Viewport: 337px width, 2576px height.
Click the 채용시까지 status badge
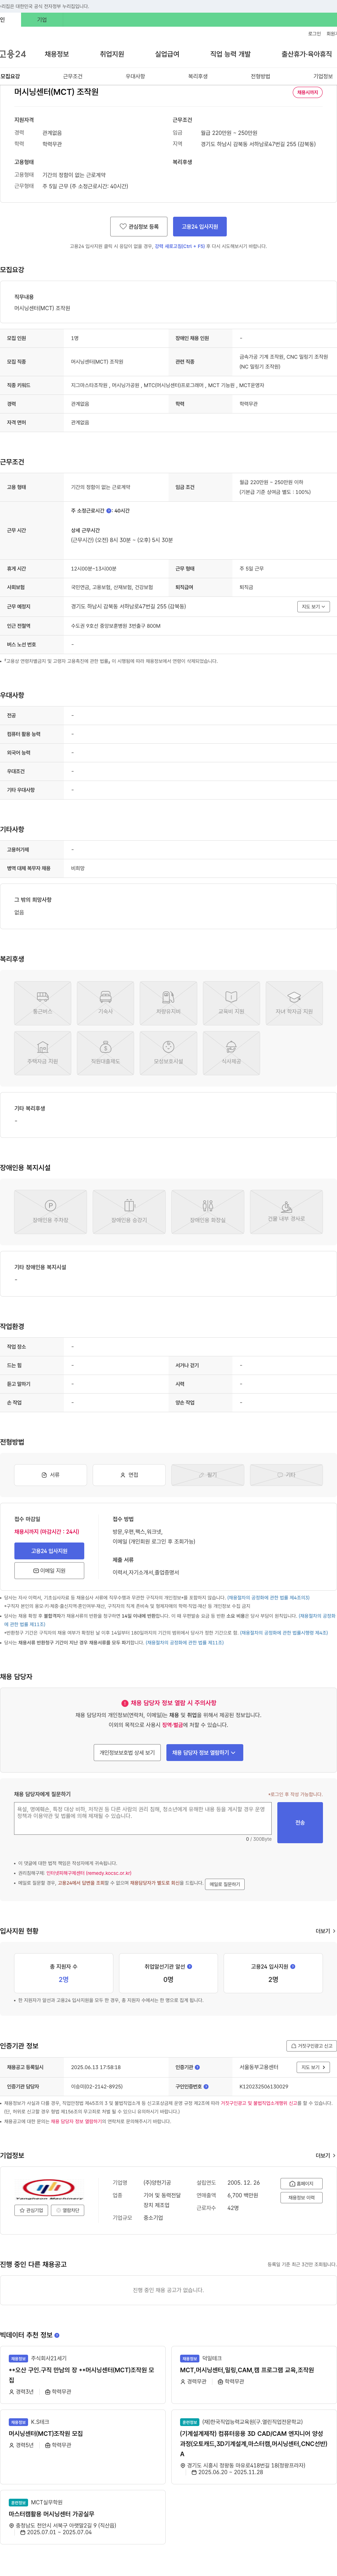(307, 92)
